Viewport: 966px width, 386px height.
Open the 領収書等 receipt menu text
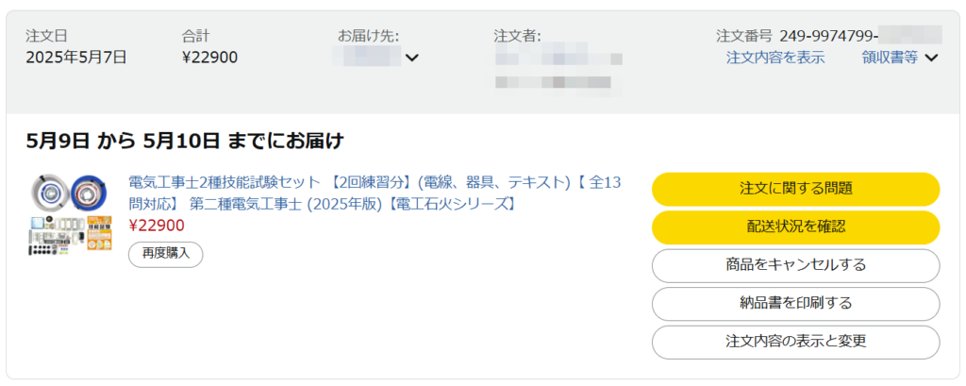click(x=890, y=58)
